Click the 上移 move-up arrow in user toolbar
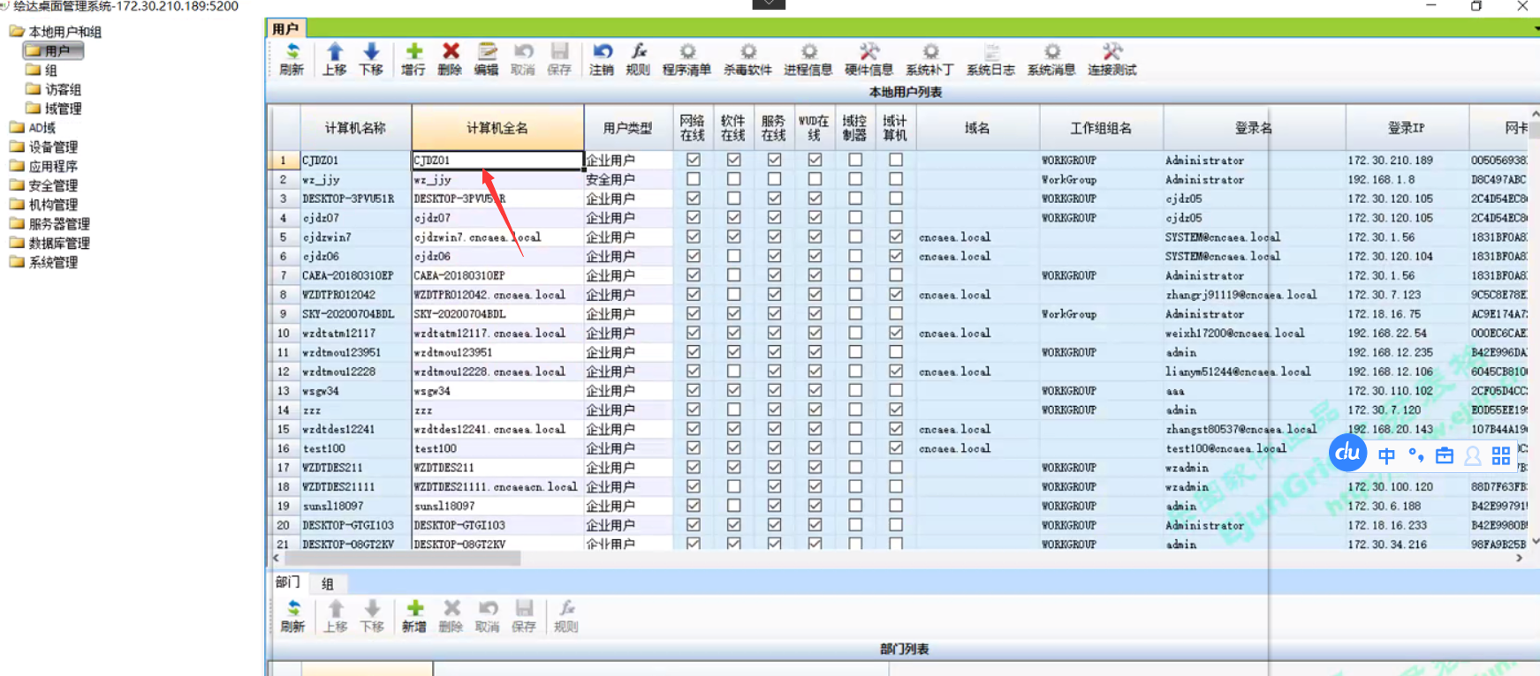1540x676 pixels. 334,59
